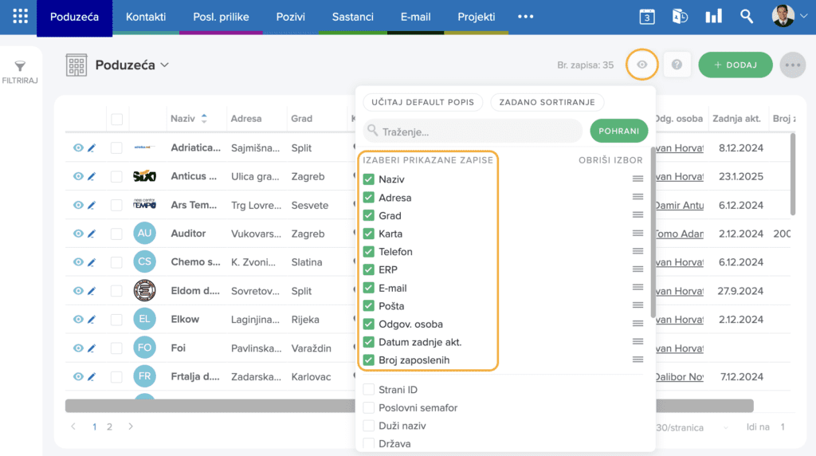This screenshot has width=816, height=456.
Task: Edit Adriatica row with pencil icon
Action: point(92,147)
